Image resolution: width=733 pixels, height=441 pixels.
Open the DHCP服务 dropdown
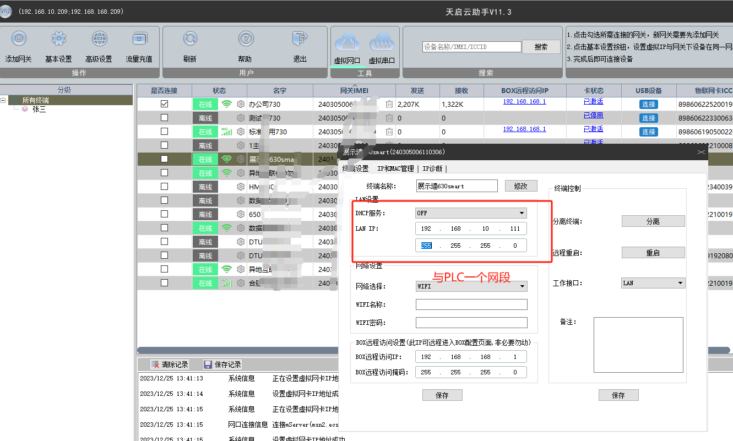(x=471, y=213)
